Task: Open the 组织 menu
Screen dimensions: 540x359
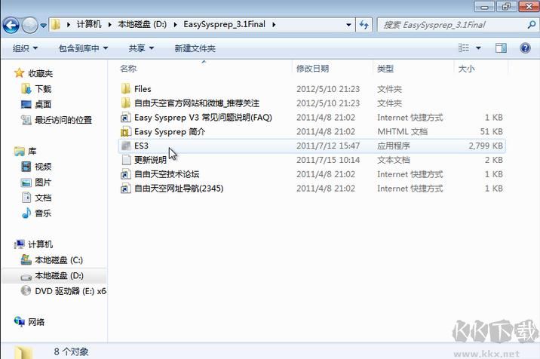Action: point(25,48)
